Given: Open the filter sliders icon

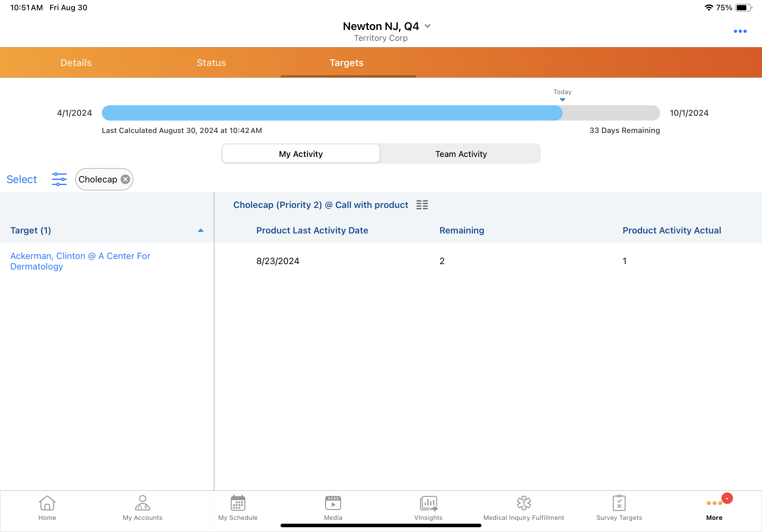Looking at the screenshot, I should pos(59,179).
